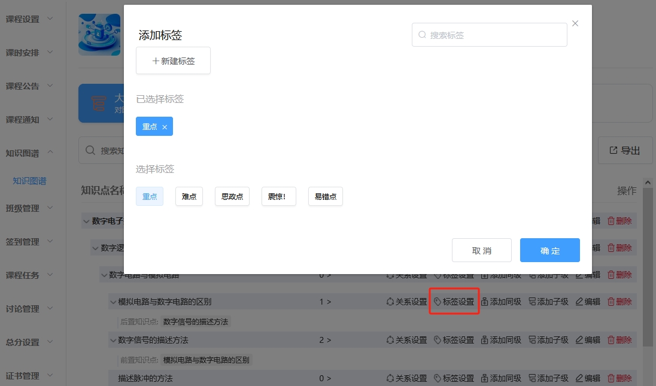The image size is (656, 386).
Task: Edit the 数字信号的描述方法 knowledge point
Action: click(588, 340)
